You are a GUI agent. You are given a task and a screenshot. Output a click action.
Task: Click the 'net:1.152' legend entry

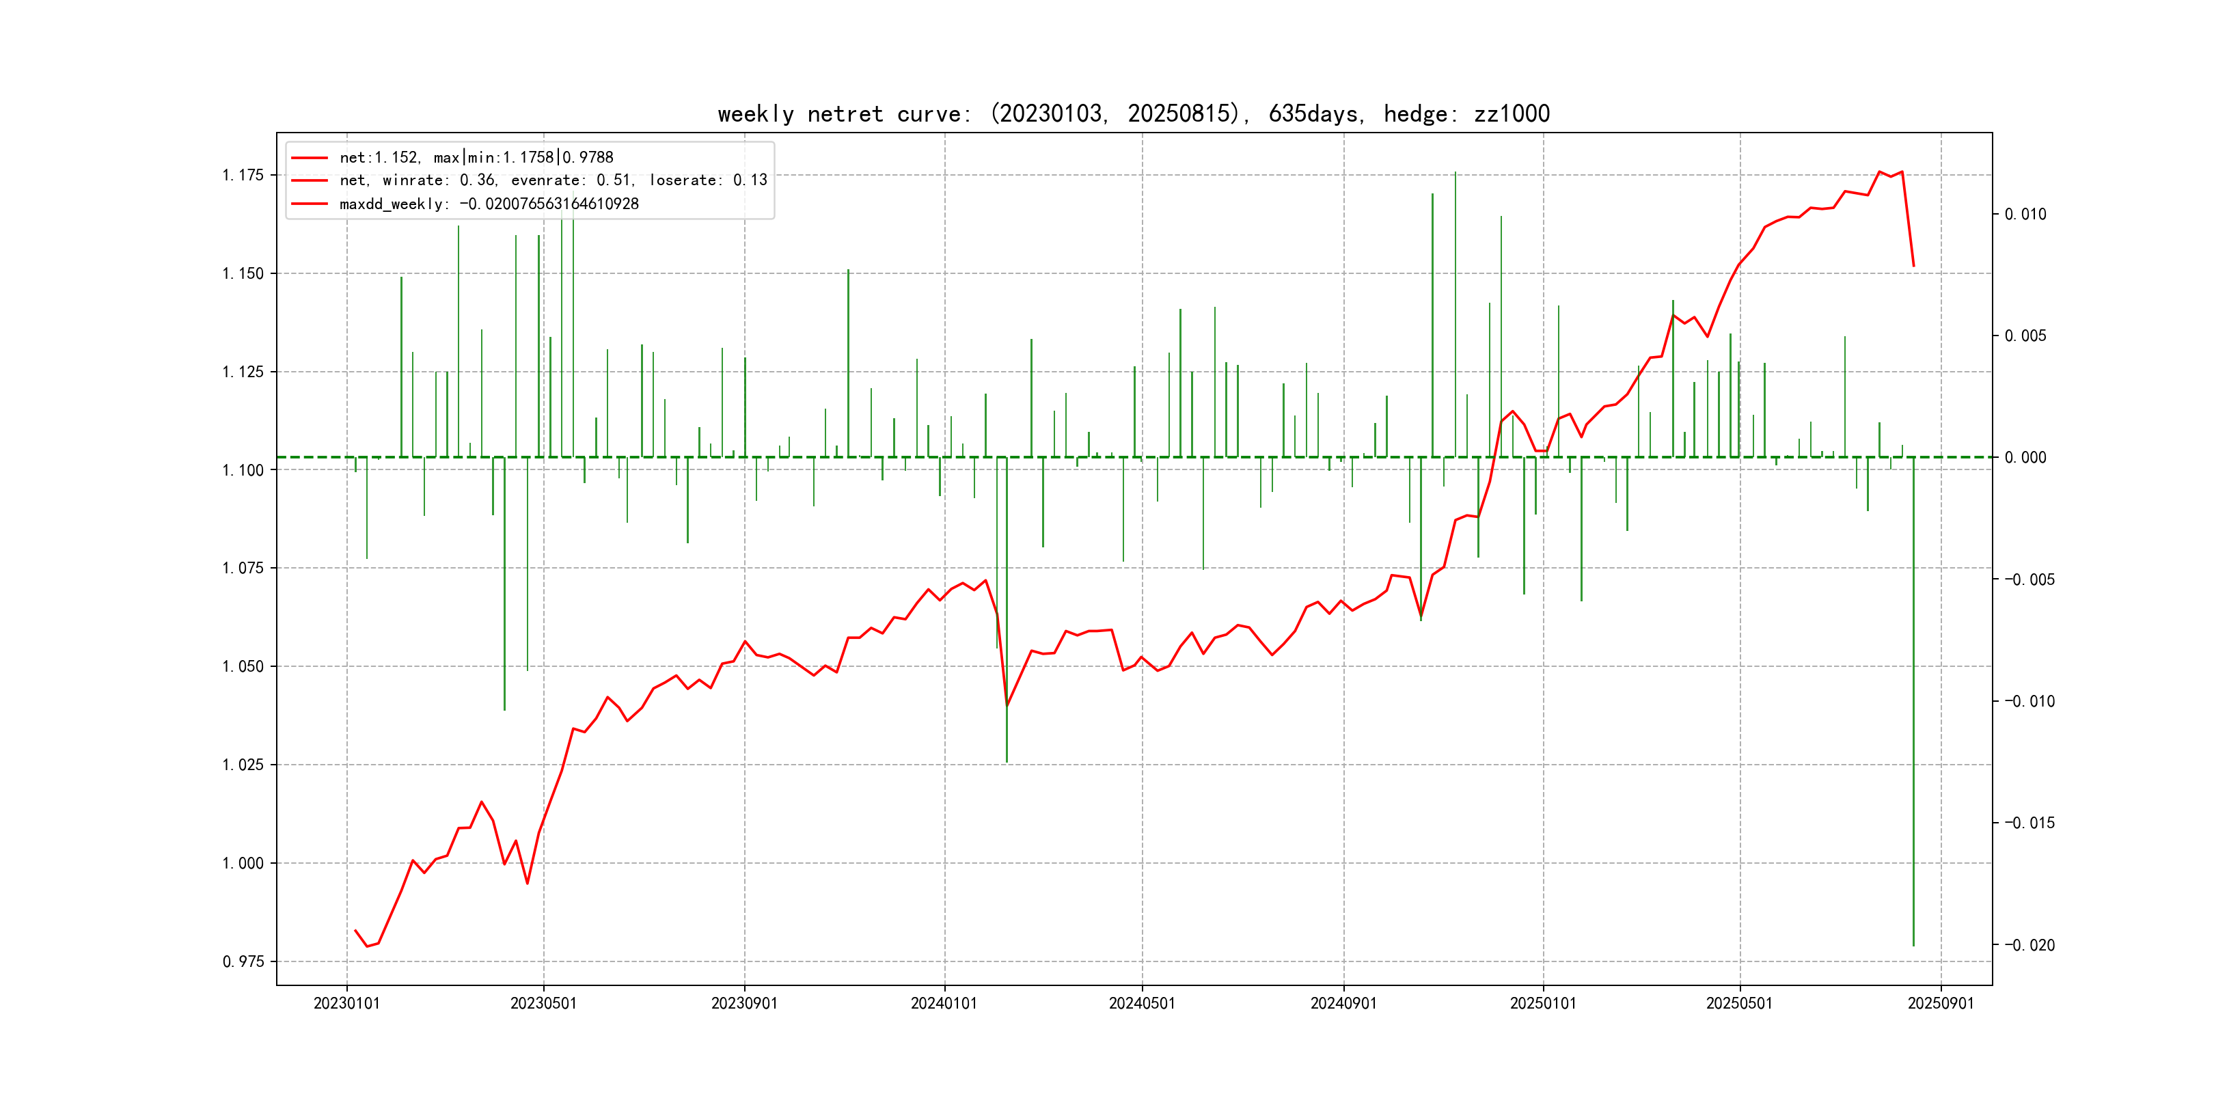click(476, 157)
